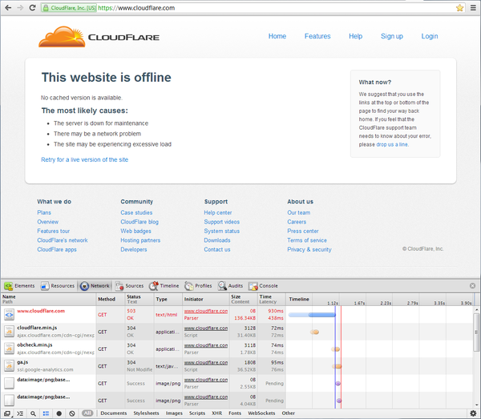Click the cloudflare.min.js initiator link
Viewport: 481px width, 419px height.
pyautogui.click(x=206, y=328)
